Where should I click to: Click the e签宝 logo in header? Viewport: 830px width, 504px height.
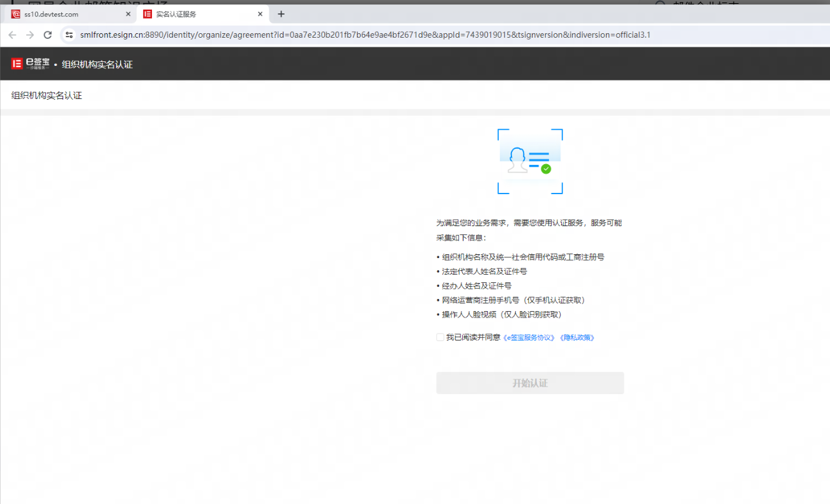click(30, 64)
